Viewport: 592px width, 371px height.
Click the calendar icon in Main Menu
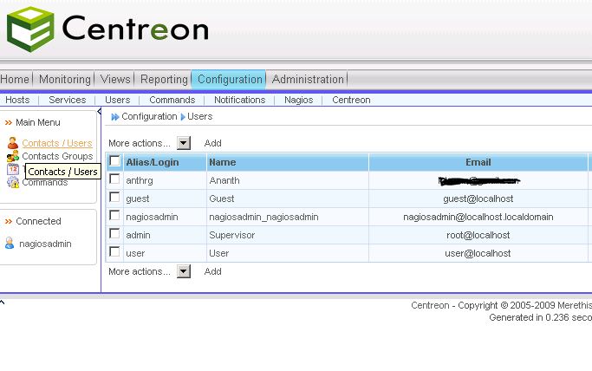click(13, 169)
